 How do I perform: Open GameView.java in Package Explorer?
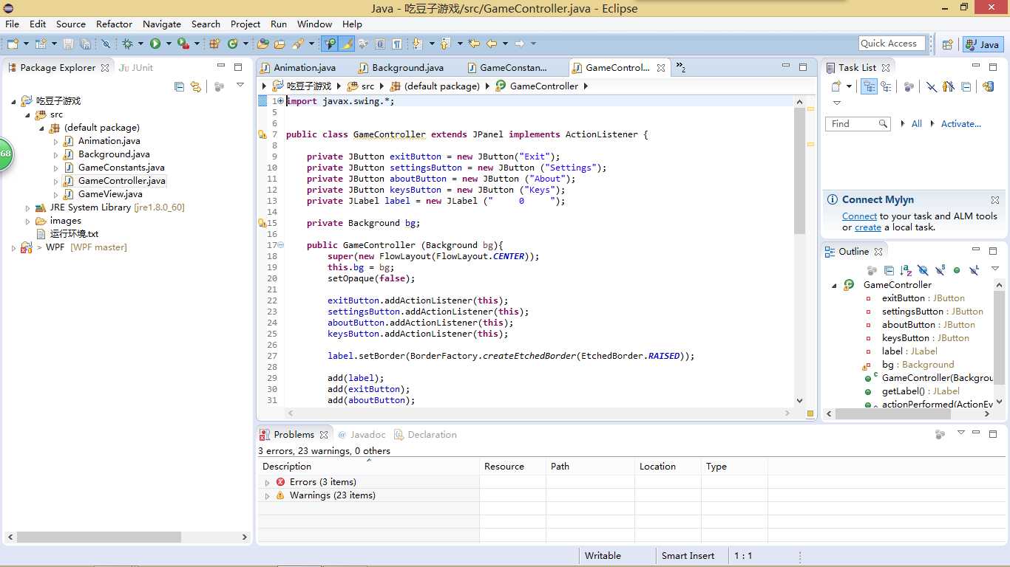coord(110,194)
